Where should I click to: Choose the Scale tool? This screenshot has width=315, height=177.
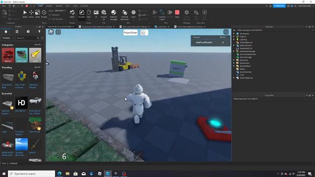pos(37,14)
